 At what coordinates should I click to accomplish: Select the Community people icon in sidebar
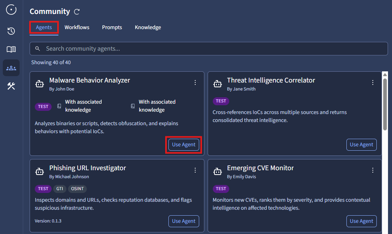click(x=11, y=68)
